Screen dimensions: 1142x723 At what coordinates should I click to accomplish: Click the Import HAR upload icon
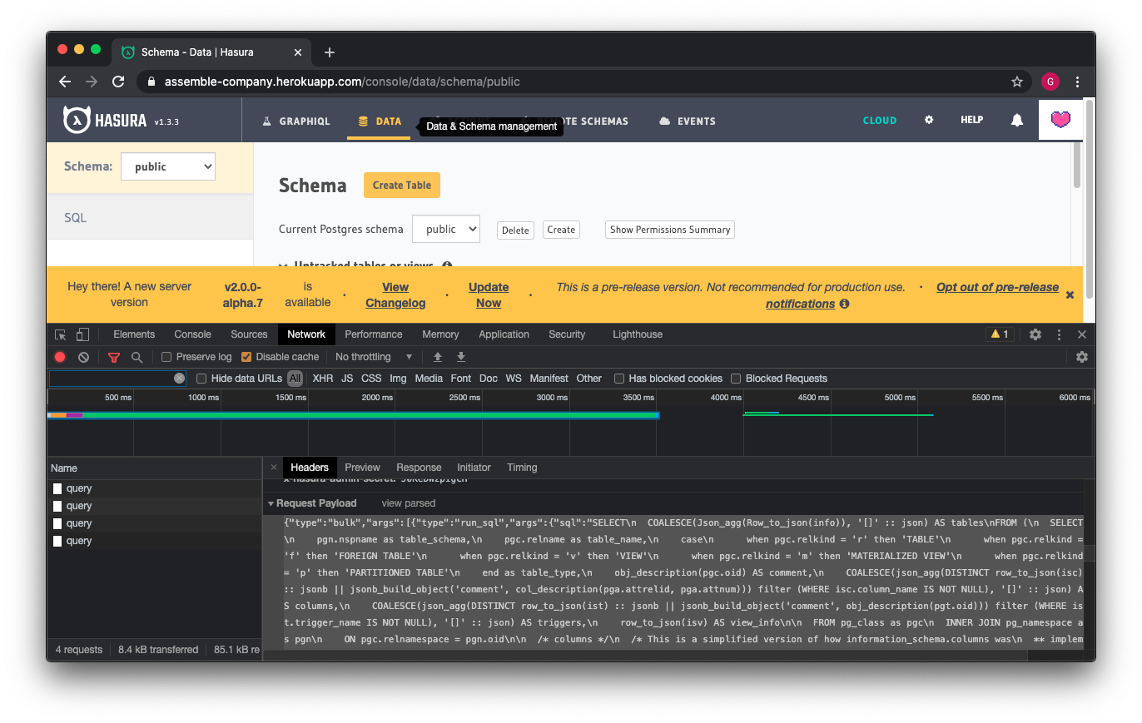438,357
